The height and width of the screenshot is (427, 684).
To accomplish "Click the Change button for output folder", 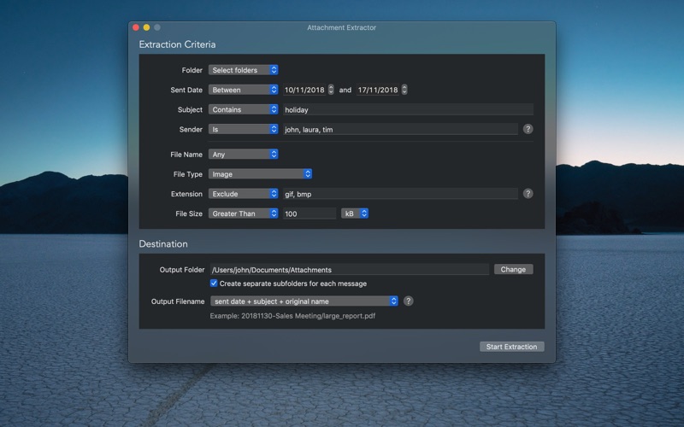I will click(514, 269).
